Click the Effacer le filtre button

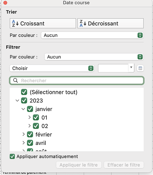[124, 165]
